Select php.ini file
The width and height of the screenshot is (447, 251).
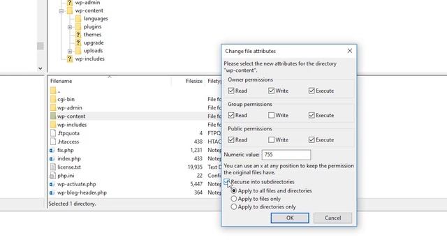pos(135,176)
